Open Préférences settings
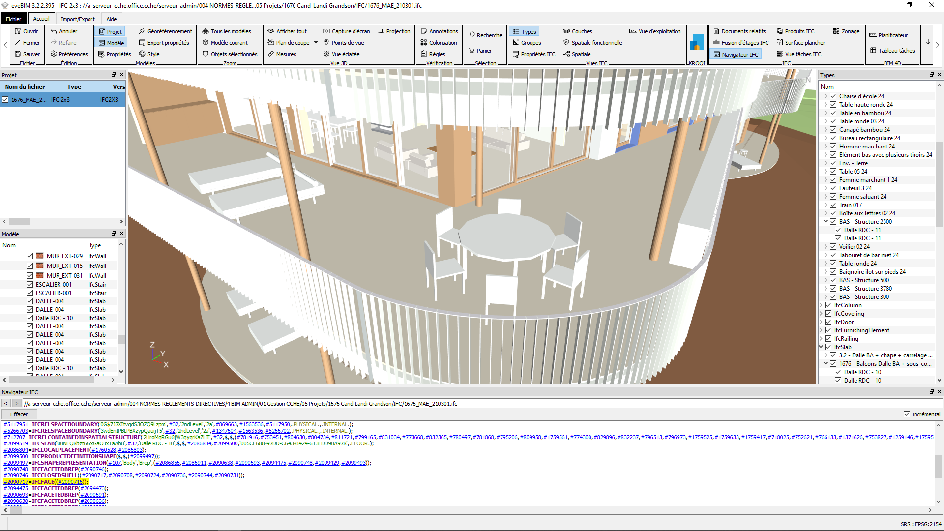 [x=69, y=54]
